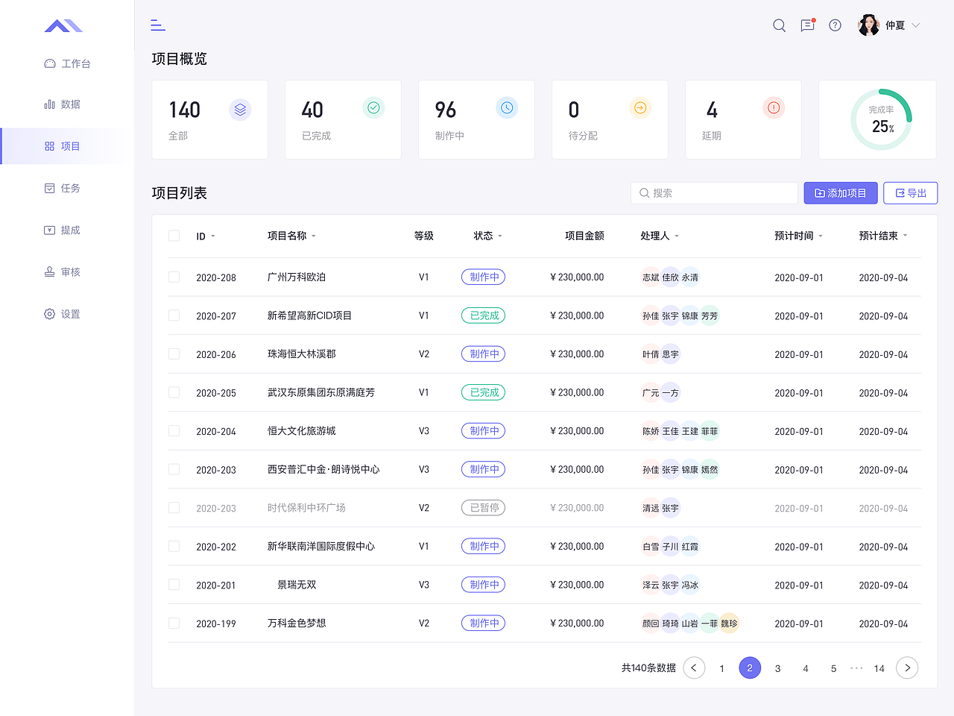
Task: Click 已完成 status tag of 新希望高新CID项目
Action: [x=484, y=315]
